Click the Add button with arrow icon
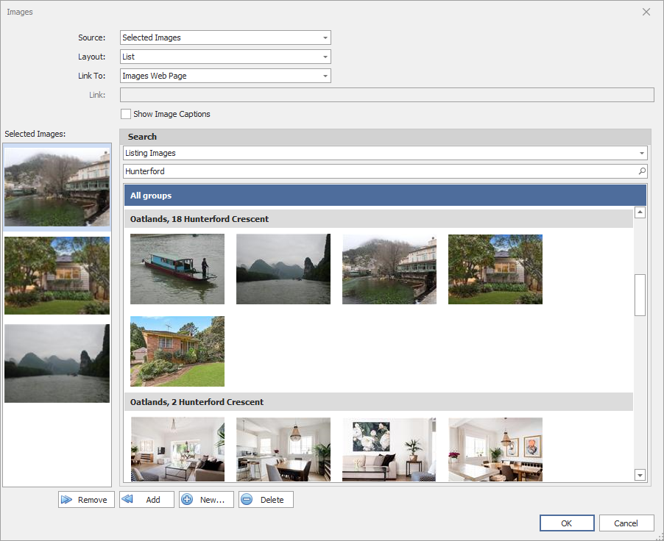Viewport: 664px width, 541px height. click(x=146, y=500)
